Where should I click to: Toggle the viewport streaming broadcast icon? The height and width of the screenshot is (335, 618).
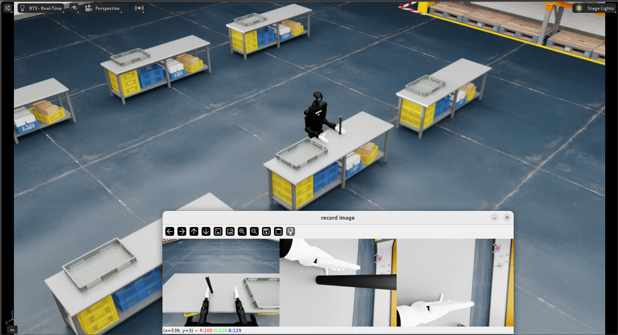(x=139, y=8)
